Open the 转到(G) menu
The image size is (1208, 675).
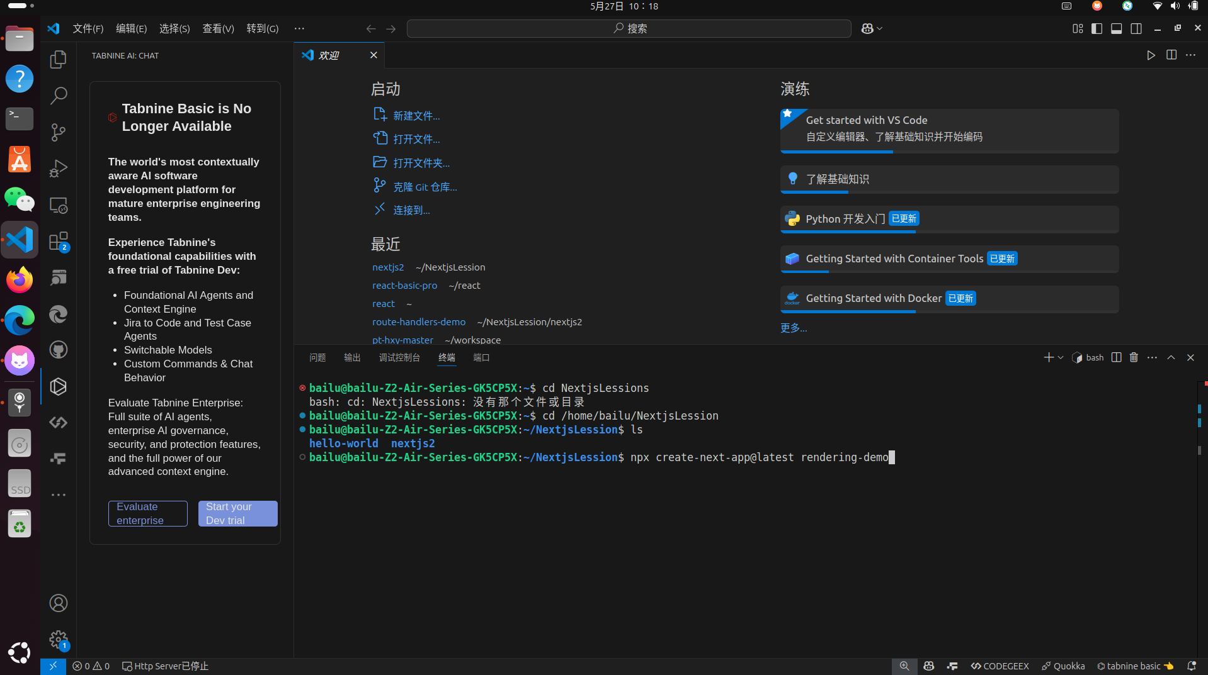coord(263,29)
